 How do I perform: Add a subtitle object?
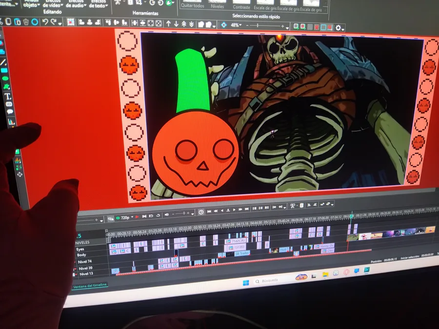coord(9,104)
